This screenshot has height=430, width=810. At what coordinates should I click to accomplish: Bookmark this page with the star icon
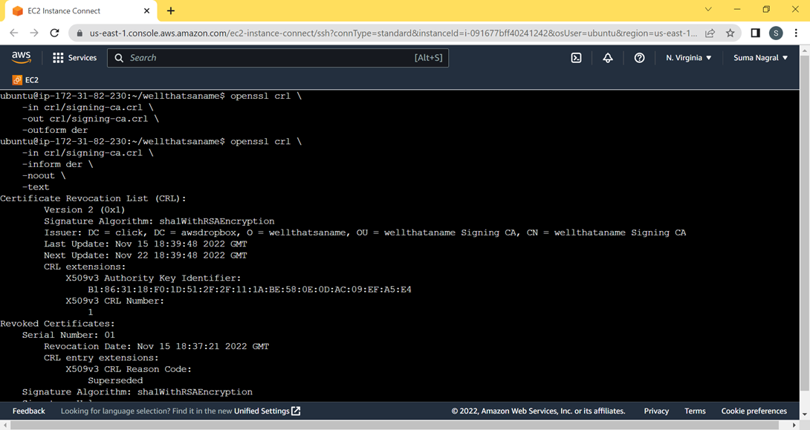730,33
